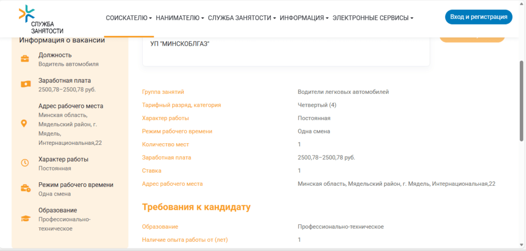Image resolution: width=526 pixels, height=251 pixels.
Task: Click the Информация о вакансии sidebar heading
Action: pos(62,41)
